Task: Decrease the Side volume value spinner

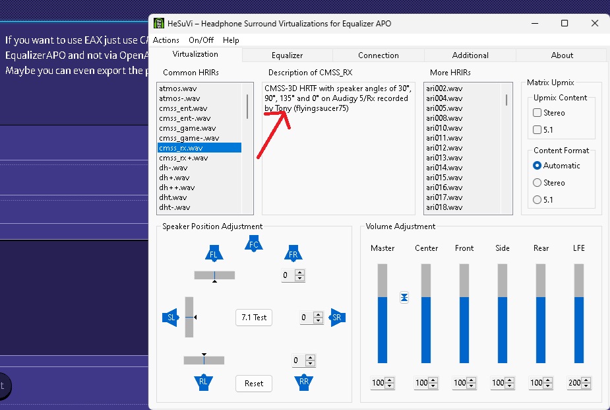Action: (x=510, y=386)
